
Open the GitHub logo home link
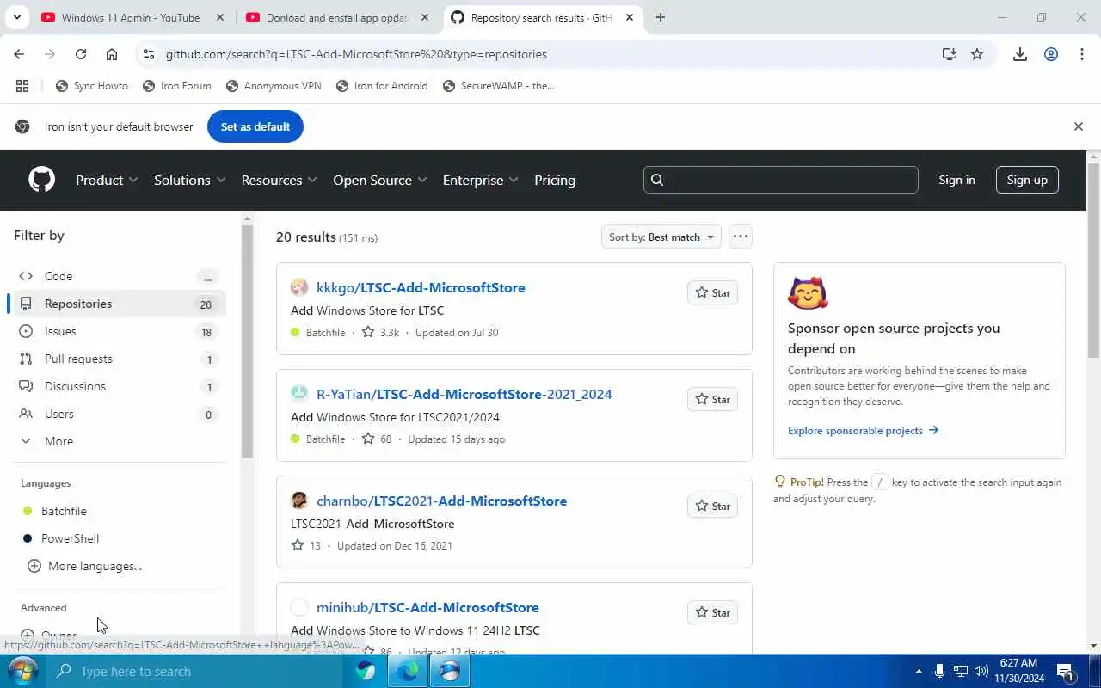click(41, 180)
